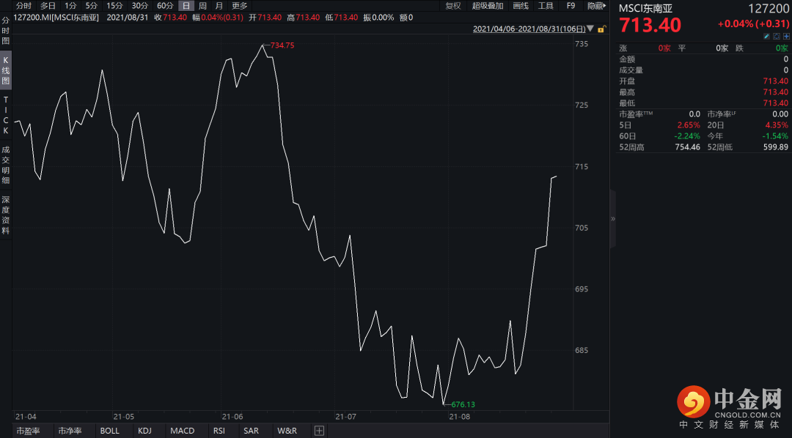The image size is (792, 438).
Task: Open 超级叠加 overlay tool
Action: click(488, 6)
